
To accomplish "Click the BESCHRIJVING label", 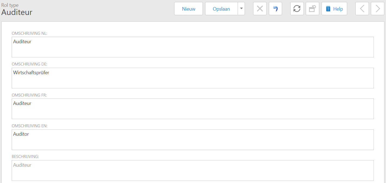I will coord(25,157).
